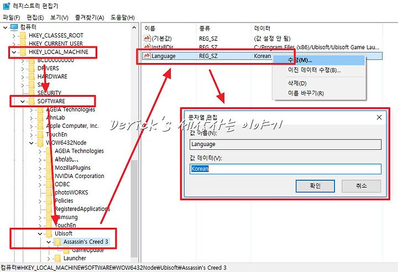Image resolution: width=398 pixels, height=272 pixels.
Task: Choose 수정(M)... from context menu
Action: click(318, 60)
